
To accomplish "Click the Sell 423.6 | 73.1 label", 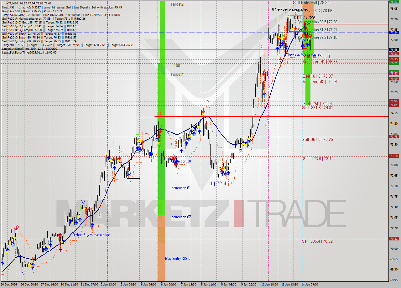I will (317, 159).
